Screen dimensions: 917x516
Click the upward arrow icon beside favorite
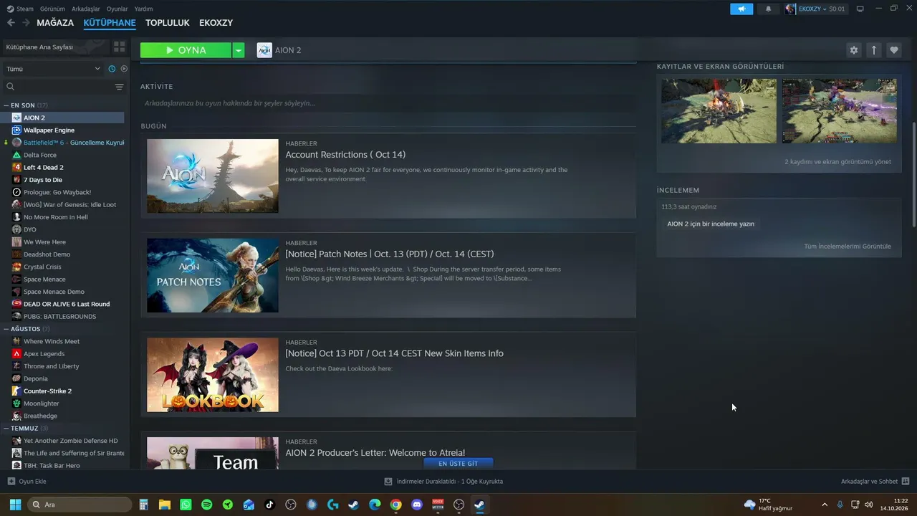click(873, 50)
